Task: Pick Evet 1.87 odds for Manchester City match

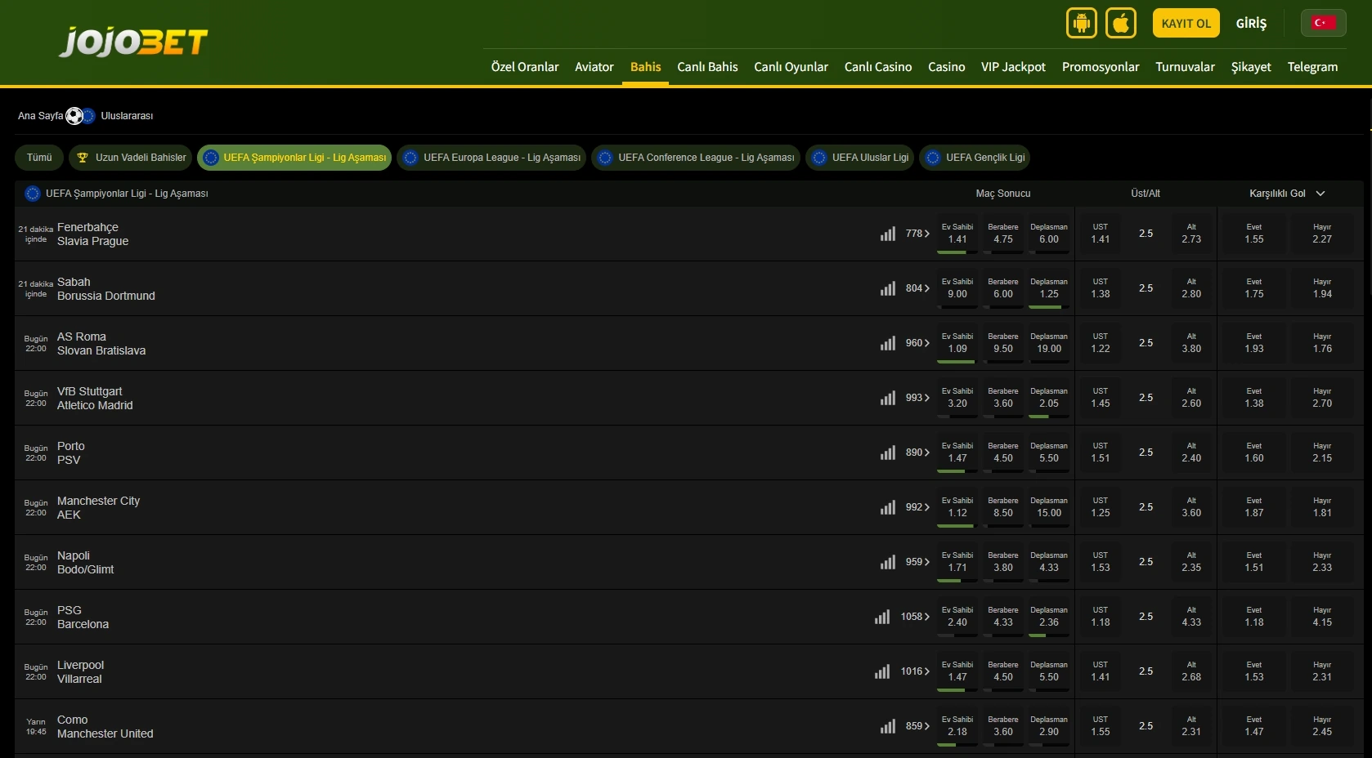Action: tap(1254, 508)
